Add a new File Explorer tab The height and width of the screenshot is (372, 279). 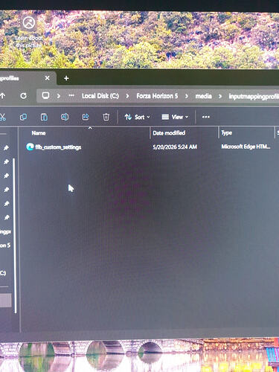click(66, 78)
